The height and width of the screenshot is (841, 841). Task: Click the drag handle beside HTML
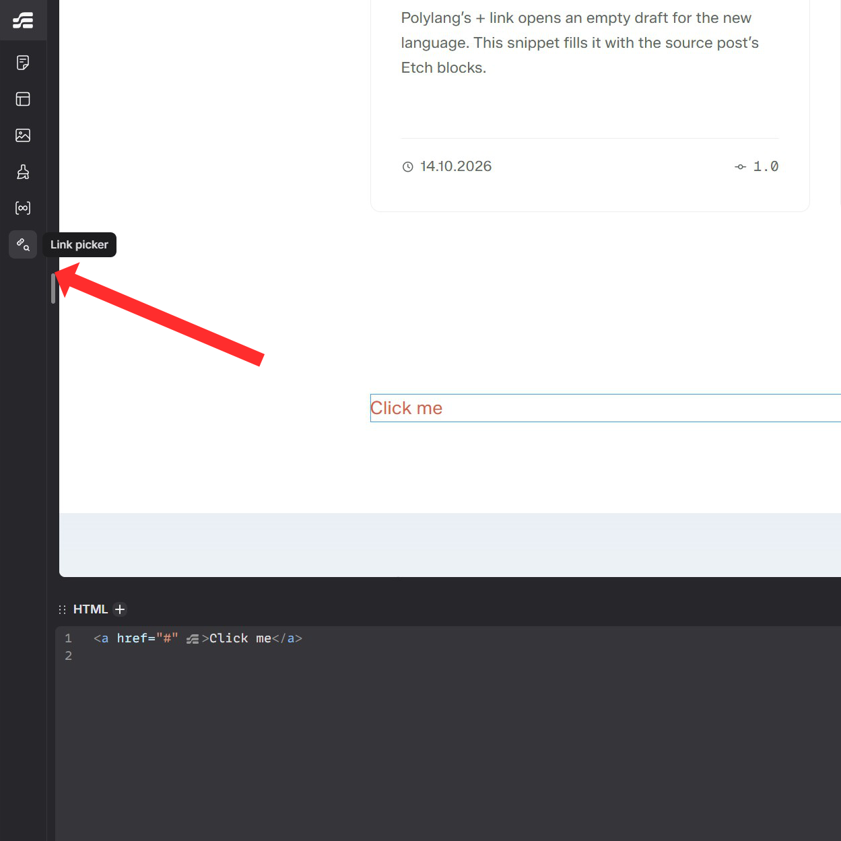pos(62,609)
